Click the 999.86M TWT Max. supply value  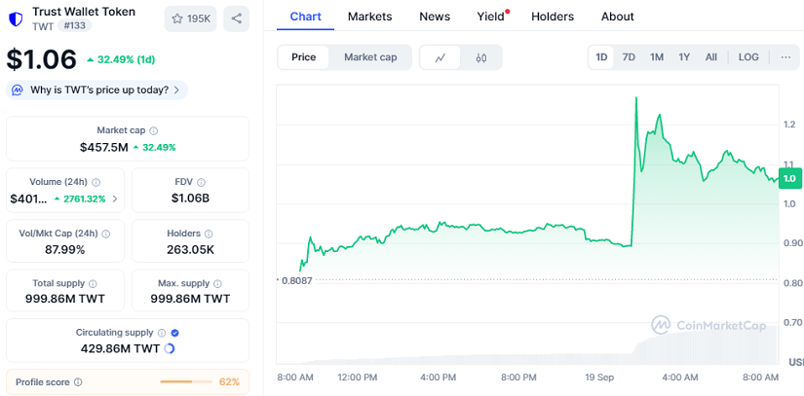click(x=190, y=299)
